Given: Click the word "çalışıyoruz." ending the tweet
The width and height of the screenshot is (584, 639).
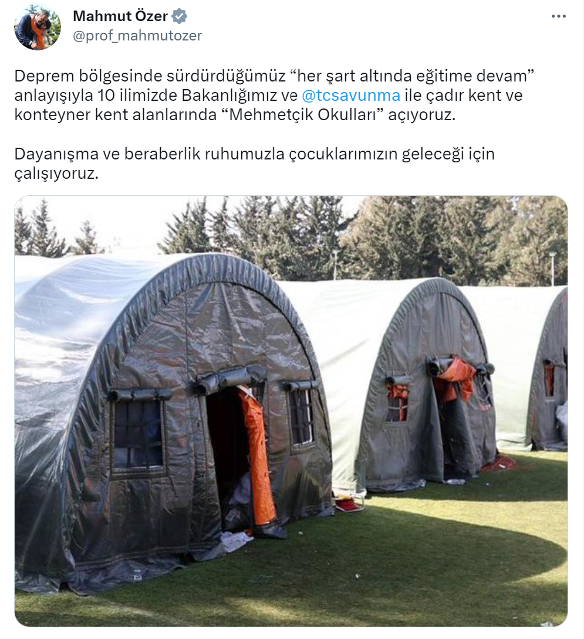Looking at the screenshot, I should coord(57,174).
